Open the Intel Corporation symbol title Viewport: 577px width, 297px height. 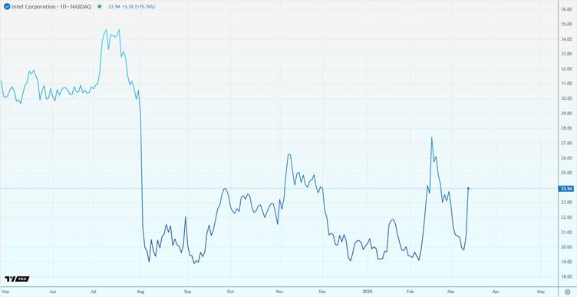(51, 6)
